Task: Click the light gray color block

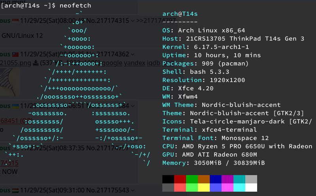Action: (251, 179)
